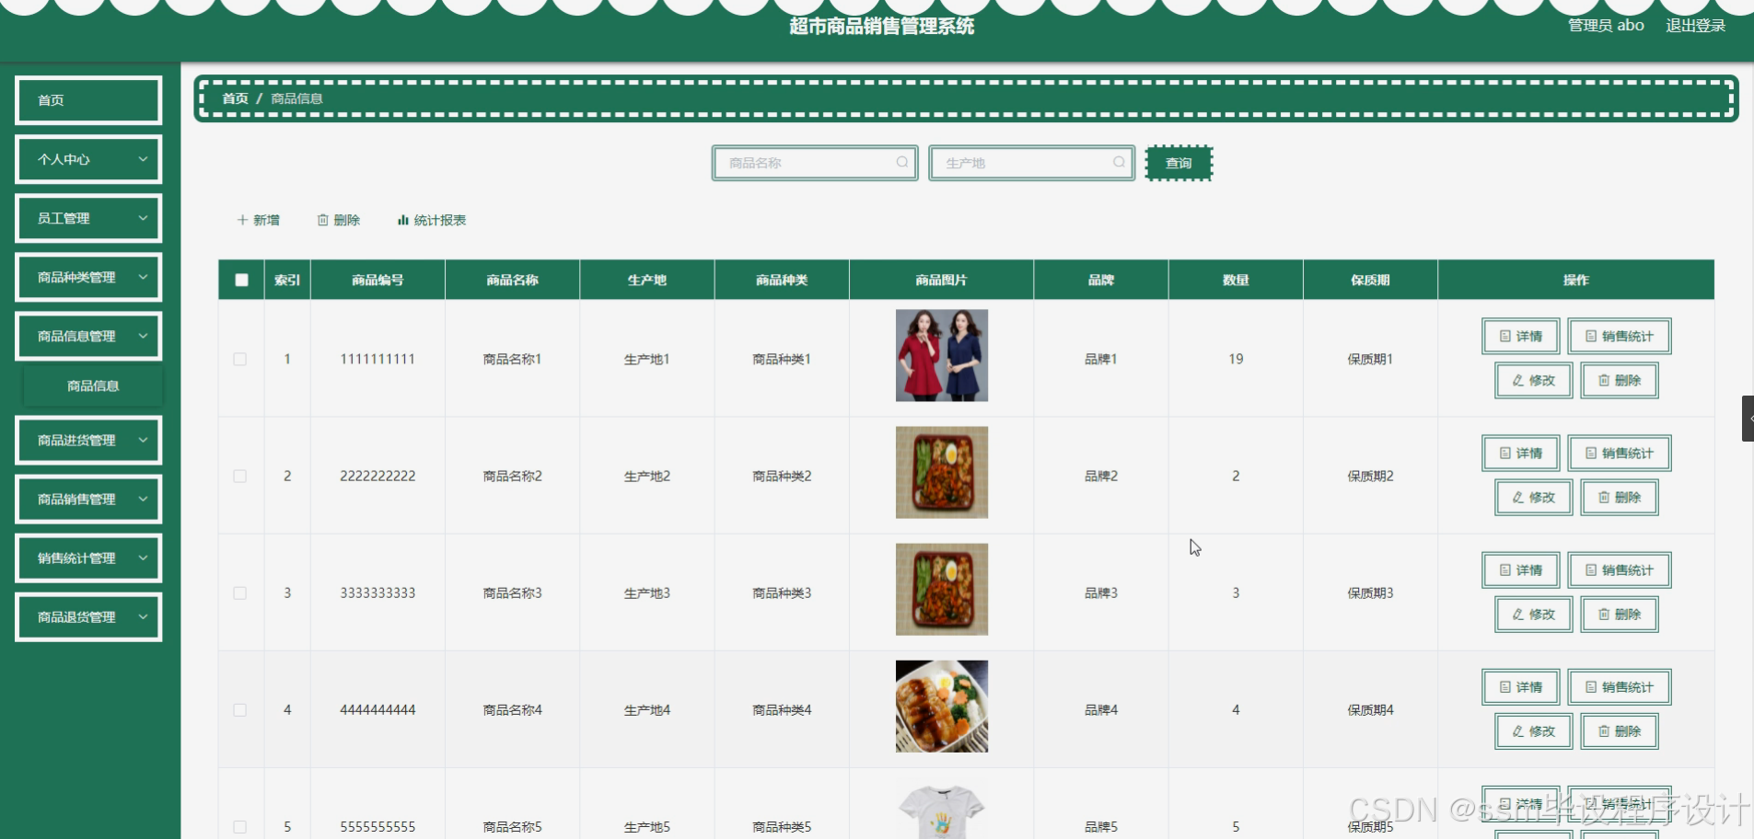Screen dimensions: 1754x839
Task: Open 详情 details for 商品名称2
Action: tap(1521, 453)
